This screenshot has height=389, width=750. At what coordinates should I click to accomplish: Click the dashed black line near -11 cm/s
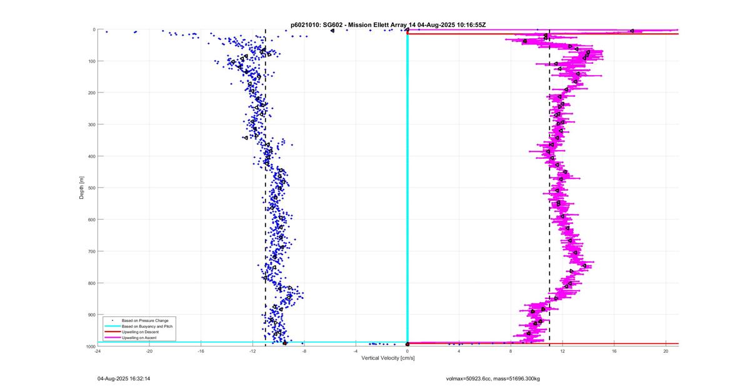pyautogui.click(x=266, y=188)
